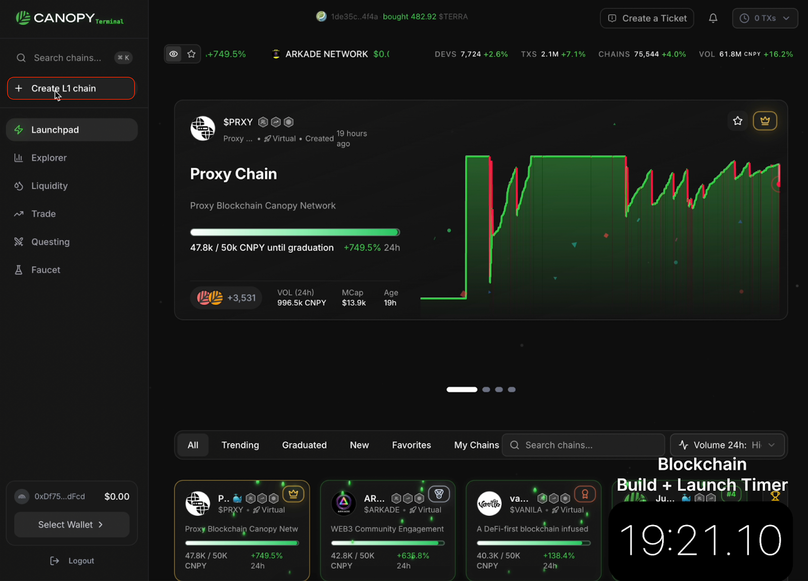Image resolution: width=808 pixels, height=581 pixels.
Task: Go to second carousel slide dot
Action: click(x=486, y=389)
